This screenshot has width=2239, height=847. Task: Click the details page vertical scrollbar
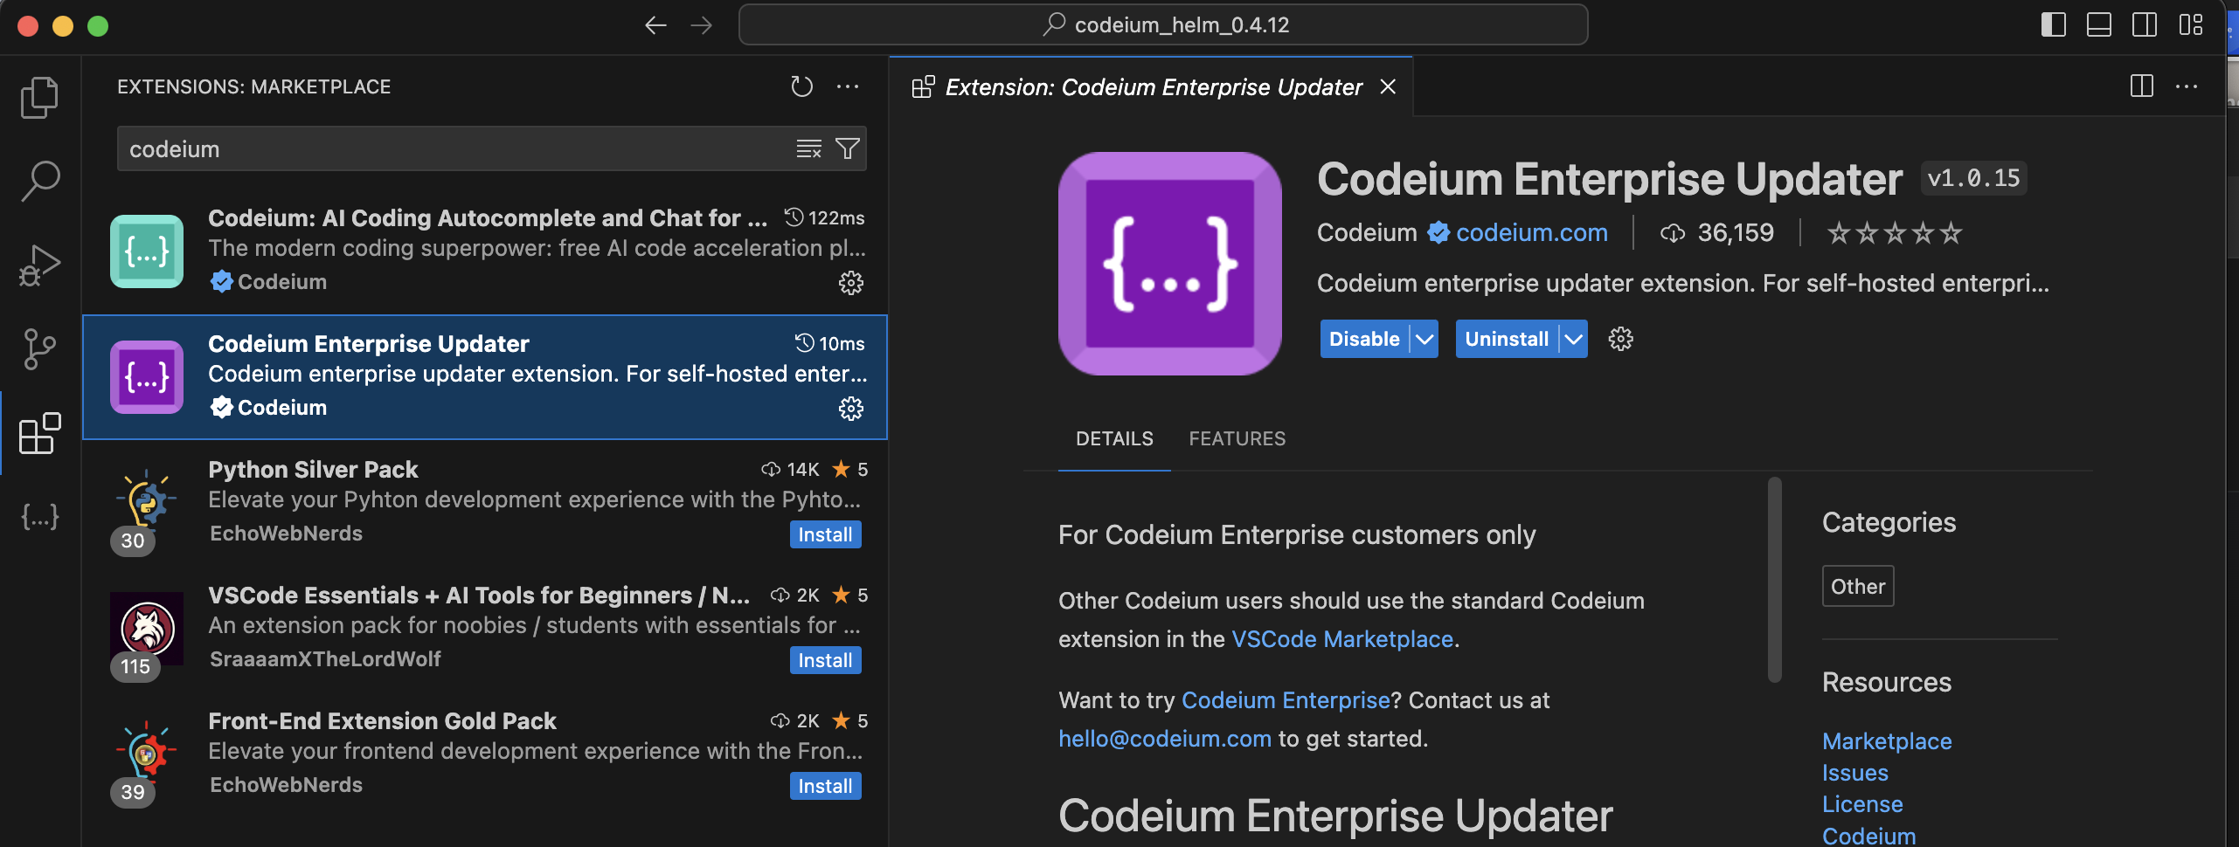click(x=1774, y=580)
